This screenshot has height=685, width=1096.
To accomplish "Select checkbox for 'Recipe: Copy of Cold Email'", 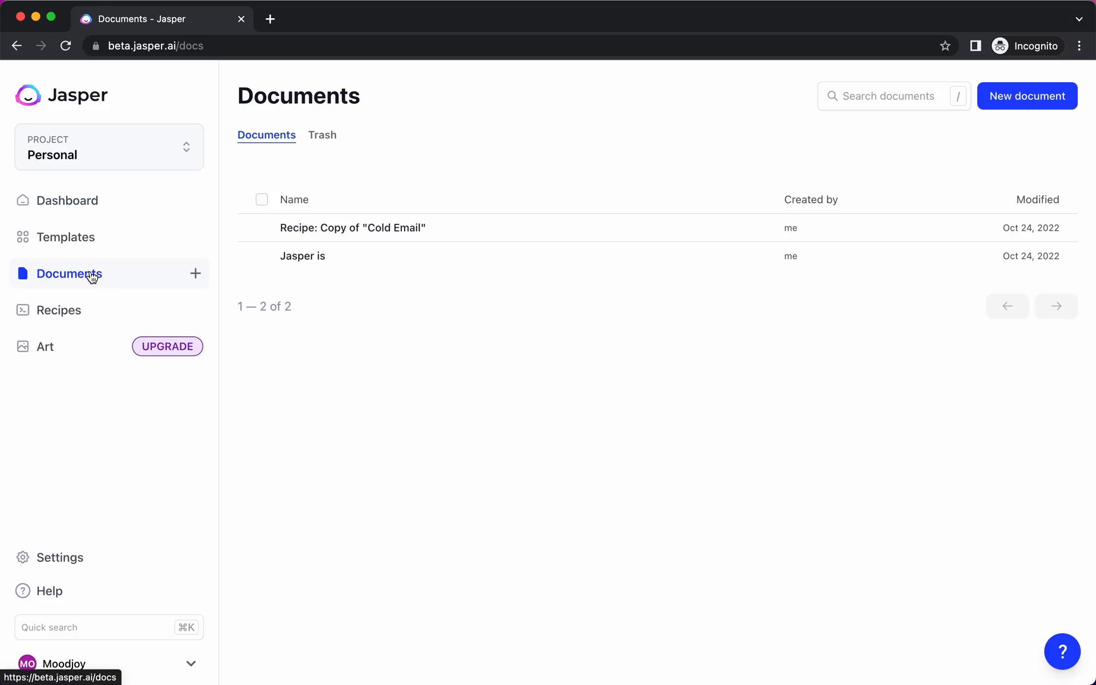I will [x=262, y=228].
